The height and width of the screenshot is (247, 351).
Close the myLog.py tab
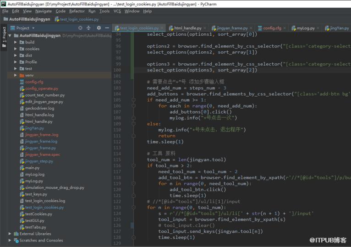(x=318, y=28)
